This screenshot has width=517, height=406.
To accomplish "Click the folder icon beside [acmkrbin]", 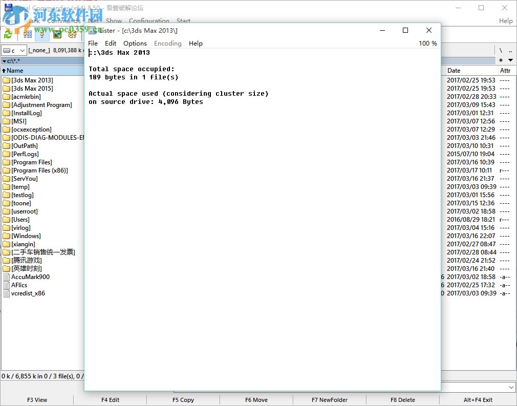I will point(6,97).
